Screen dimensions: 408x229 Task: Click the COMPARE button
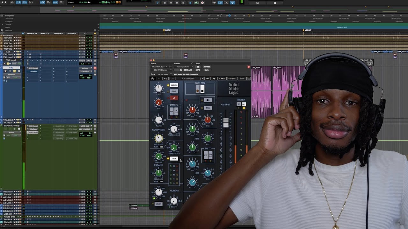click(188, 70)
